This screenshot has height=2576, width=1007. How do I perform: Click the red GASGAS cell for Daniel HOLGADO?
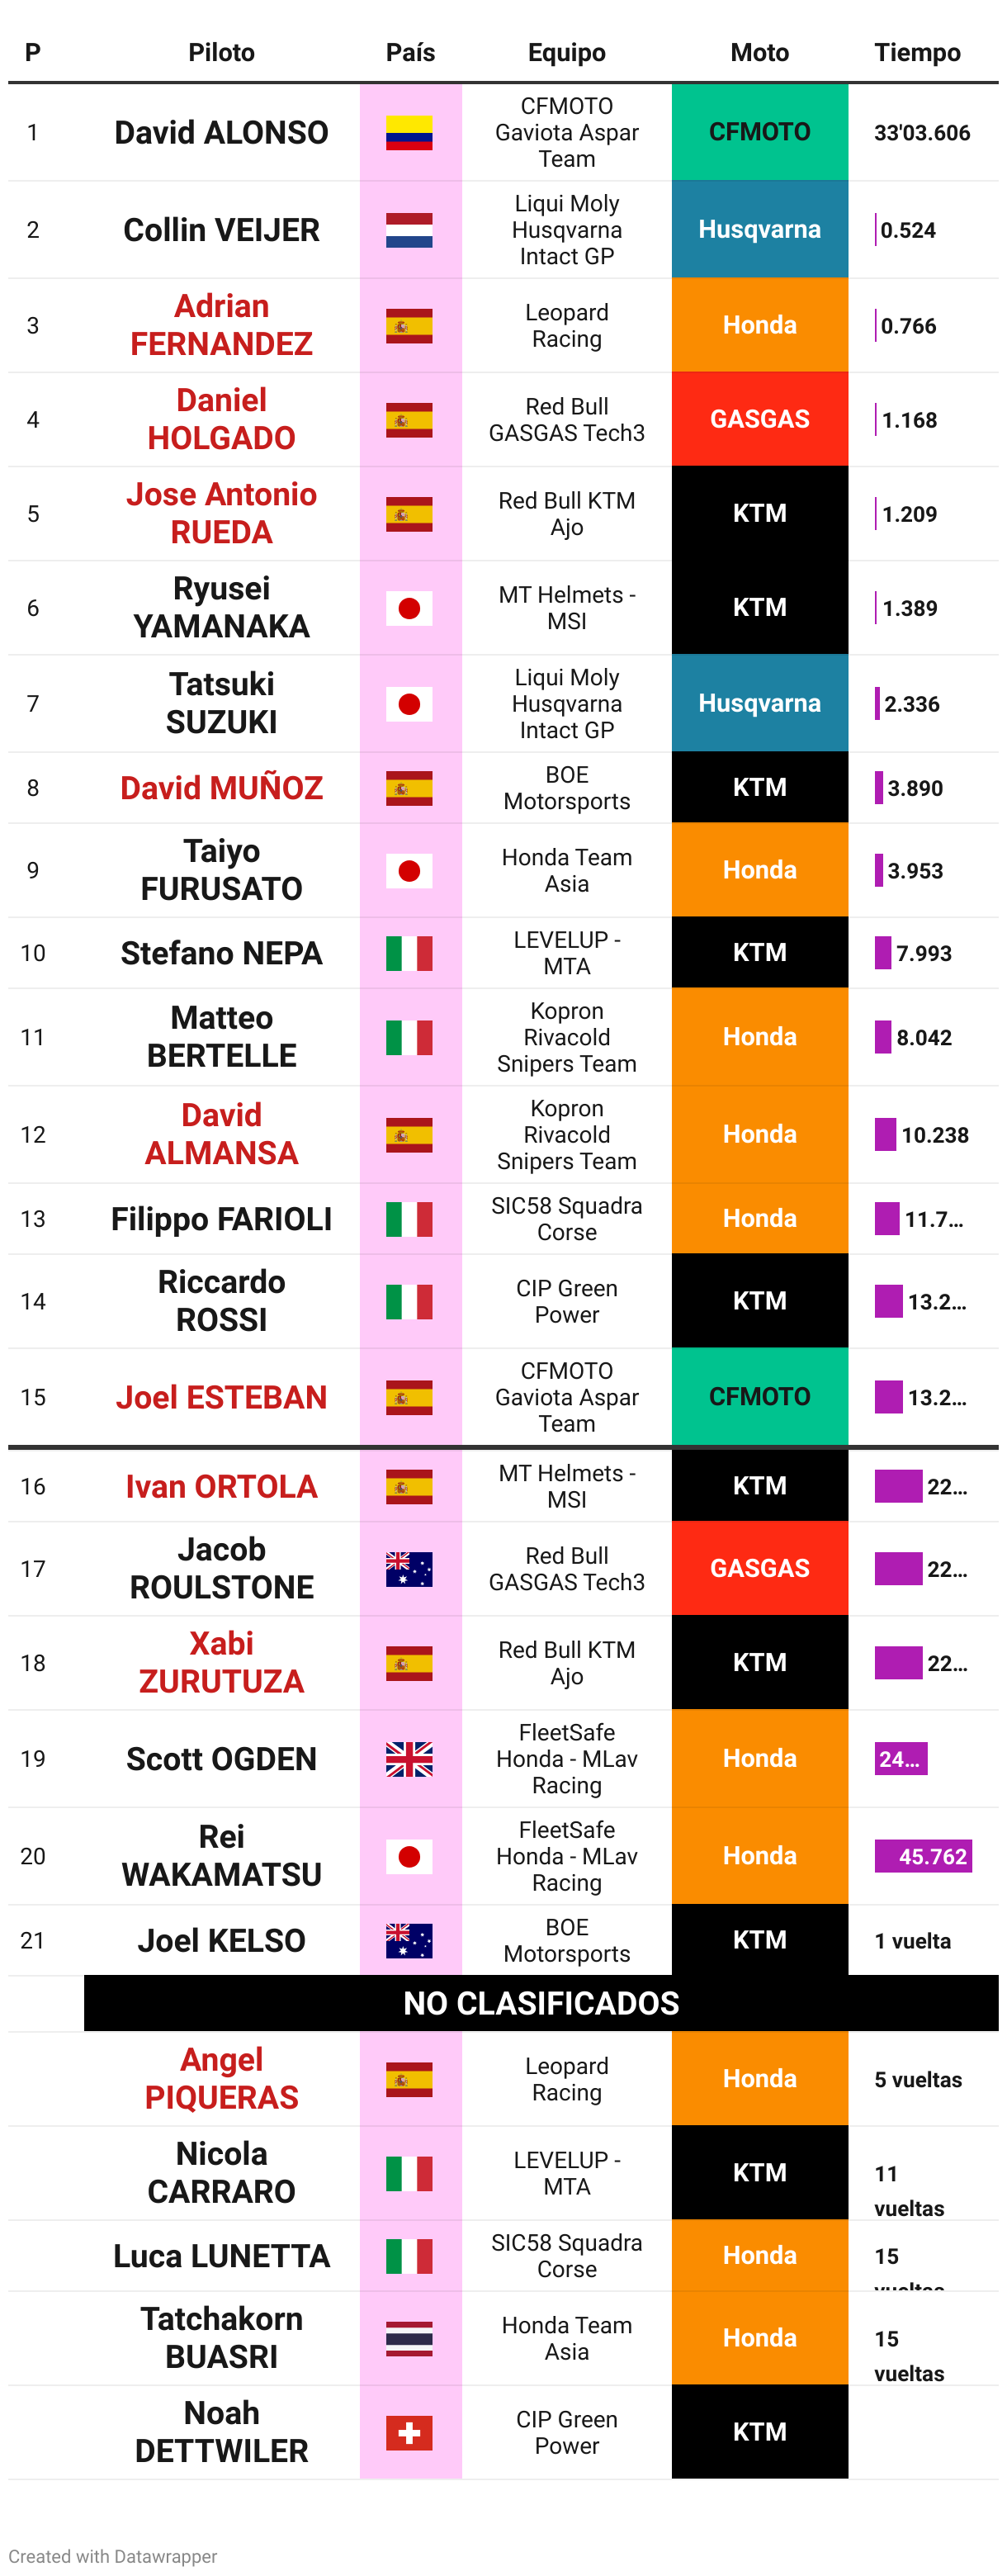(759, 419)
